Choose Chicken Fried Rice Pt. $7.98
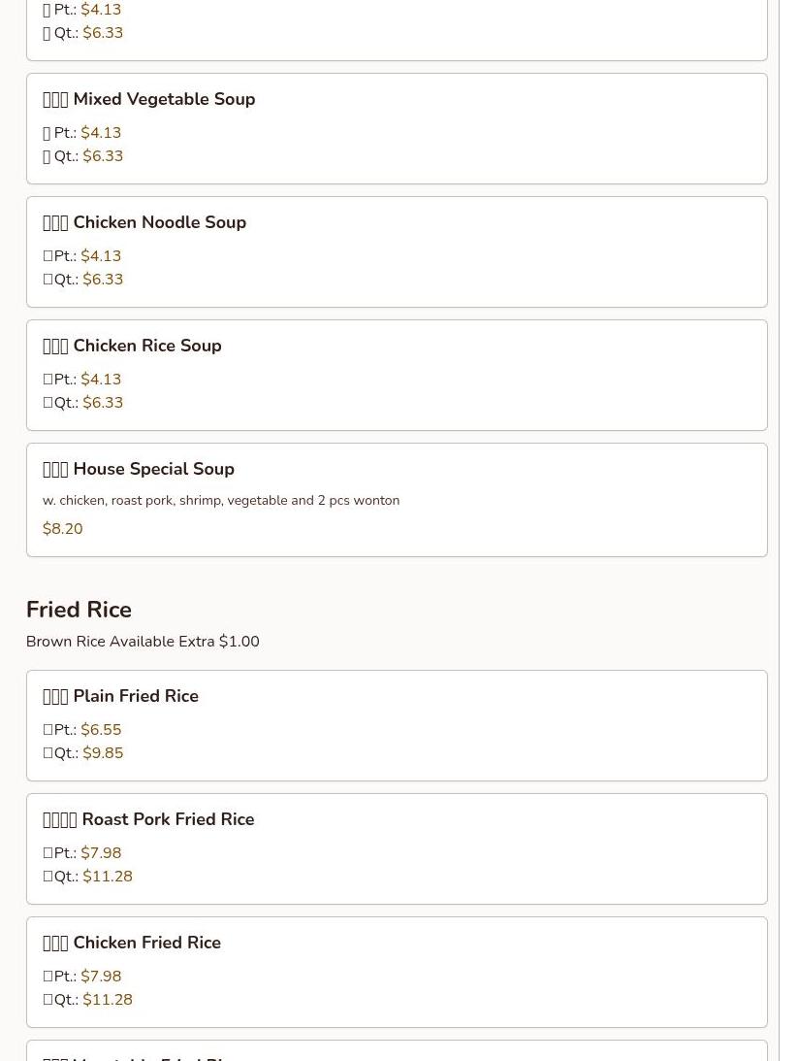Viewport: 799px width, 1061px height. [x=101, y=977]
